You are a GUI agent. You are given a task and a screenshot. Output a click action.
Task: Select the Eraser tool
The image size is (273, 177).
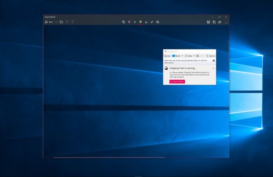tap(146, 22)
